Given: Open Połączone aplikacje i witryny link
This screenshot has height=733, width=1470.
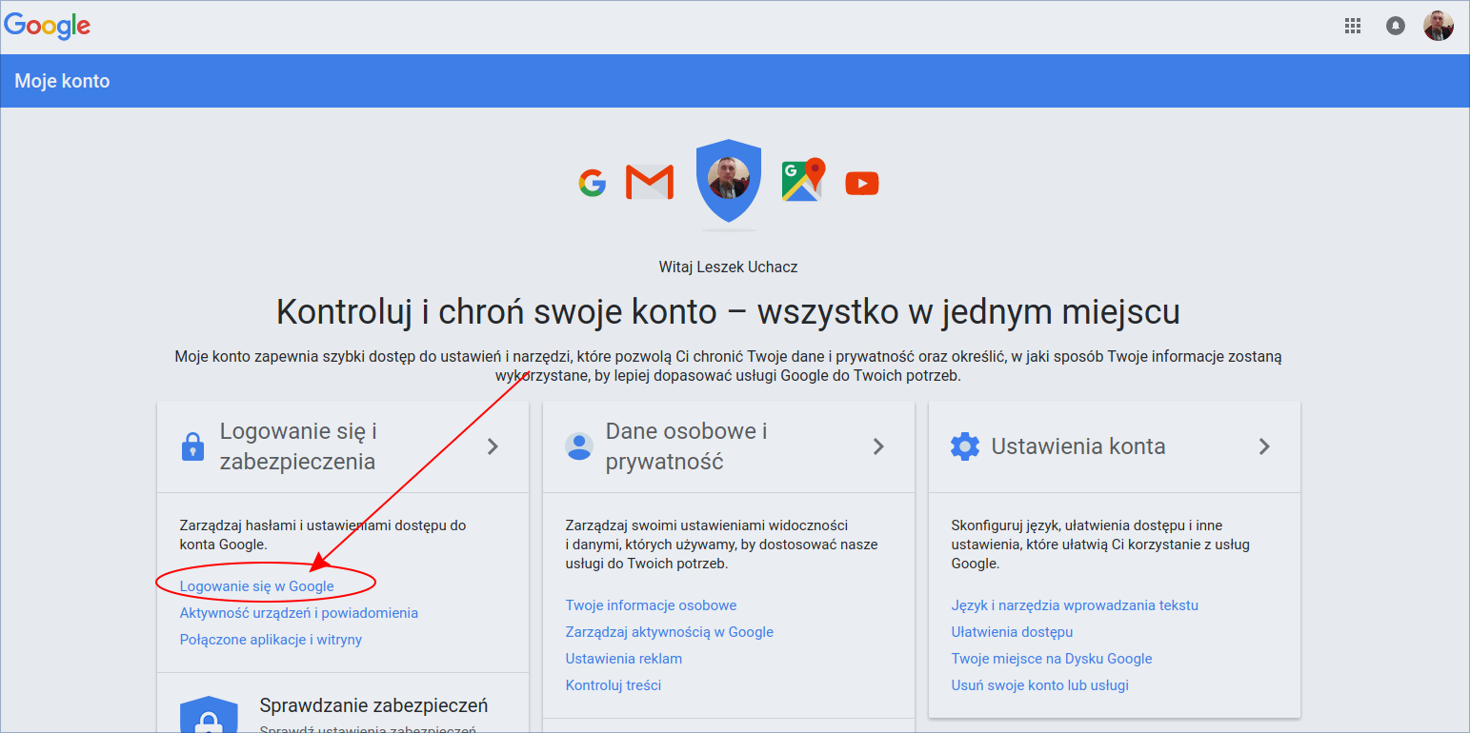Looking at the screenshot, I should pos(271,640).
